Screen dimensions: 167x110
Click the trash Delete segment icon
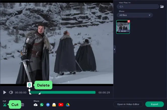click(29, 85)
